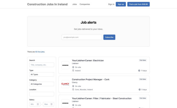Viewport: 177px width, 108px height.
Task: Adjust the Max salary stepper arrows
Action: tap(51, 104)
